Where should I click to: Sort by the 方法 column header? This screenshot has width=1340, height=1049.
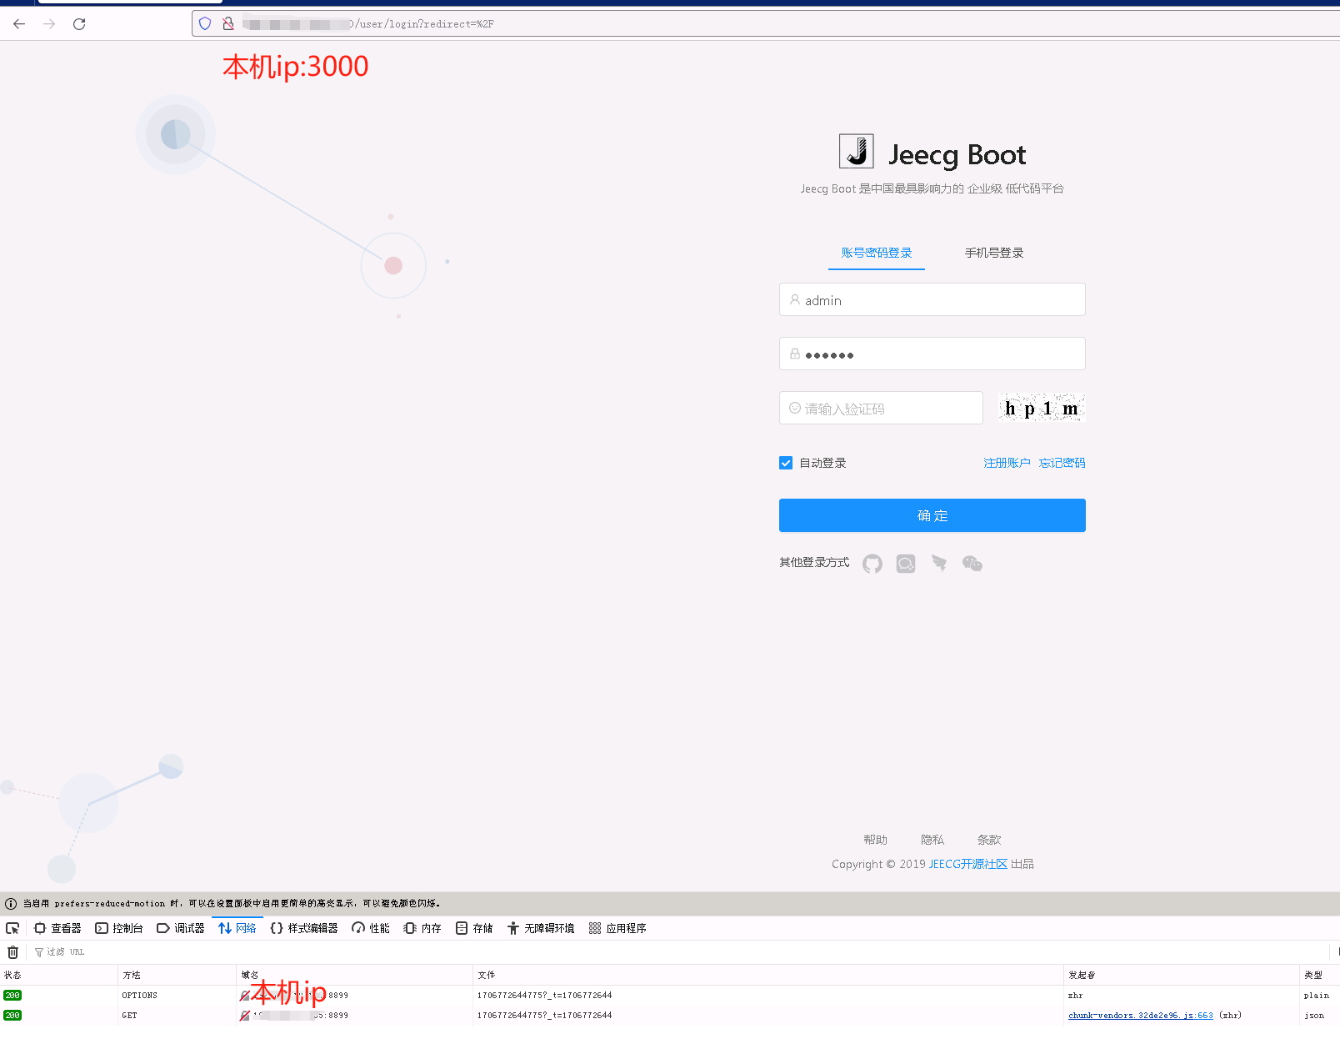tap(177, 975)
